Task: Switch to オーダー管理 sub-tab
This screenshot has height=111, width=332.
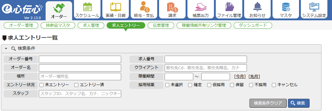Action: coord(21,26)
